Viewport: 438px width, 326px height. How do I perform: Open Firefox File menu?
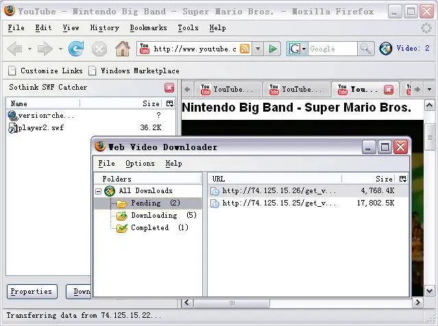[16, 28]
